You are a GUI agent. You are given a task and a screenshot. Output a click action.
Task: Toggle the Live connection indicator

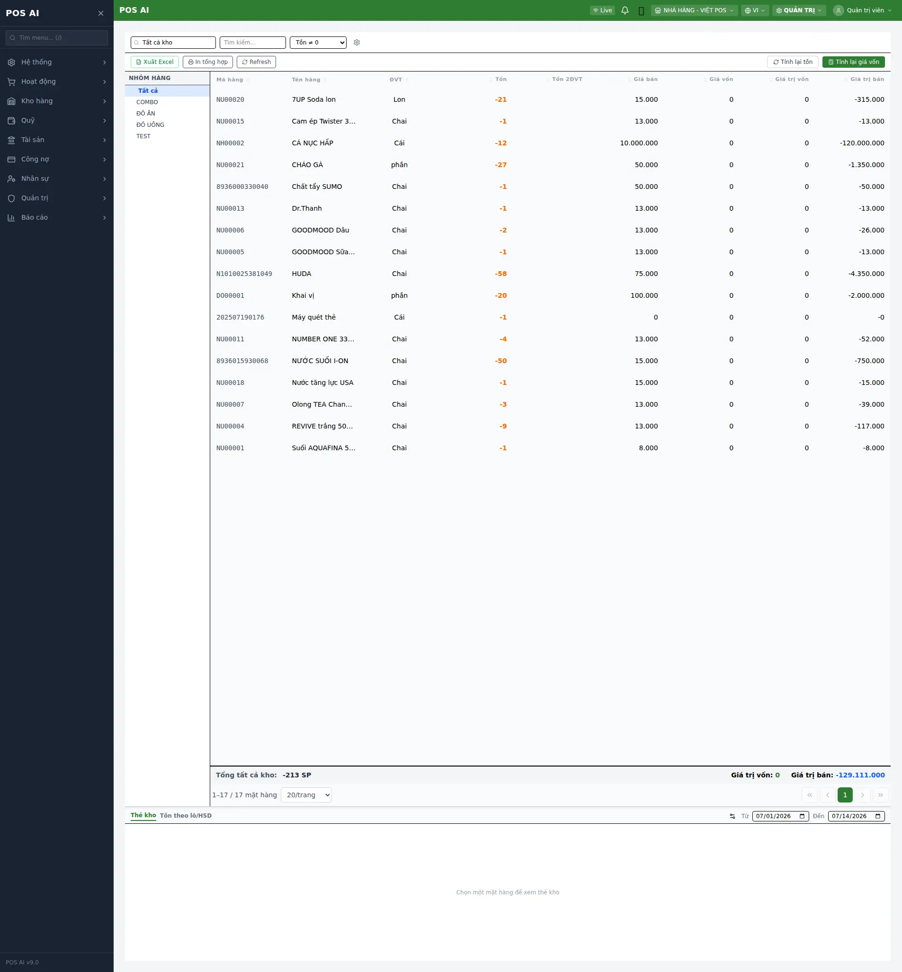(x=602, y=10)
